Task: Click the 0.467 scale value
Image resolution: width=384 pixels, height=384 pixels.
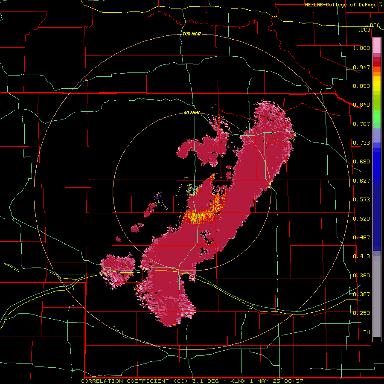Action: click(361, 238)
